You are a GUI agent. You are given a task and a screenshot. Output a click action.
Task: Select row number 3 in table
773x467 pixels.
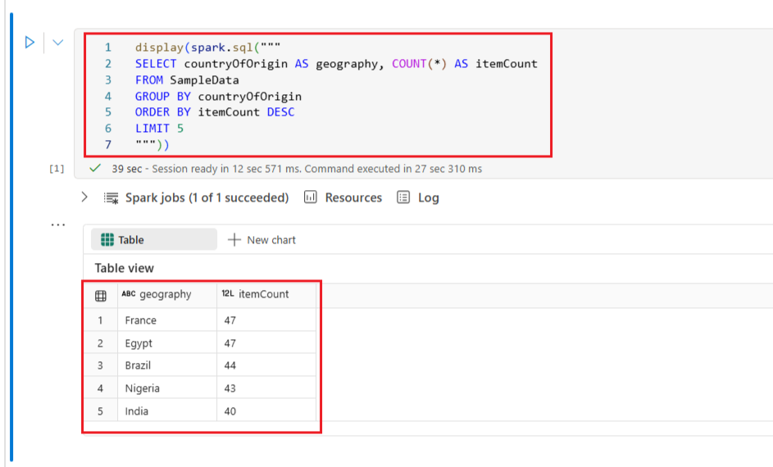pos(100,365)
